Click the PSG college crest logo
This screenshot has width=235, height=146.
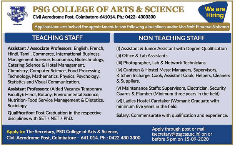(x=17, y=14)
